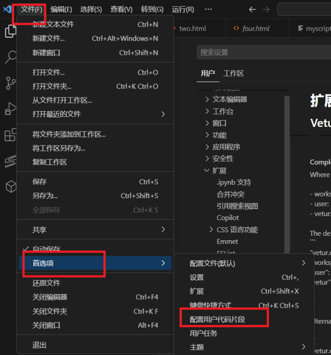Open the 转到(G) menu
331x355 pixels.
(152, 9)
